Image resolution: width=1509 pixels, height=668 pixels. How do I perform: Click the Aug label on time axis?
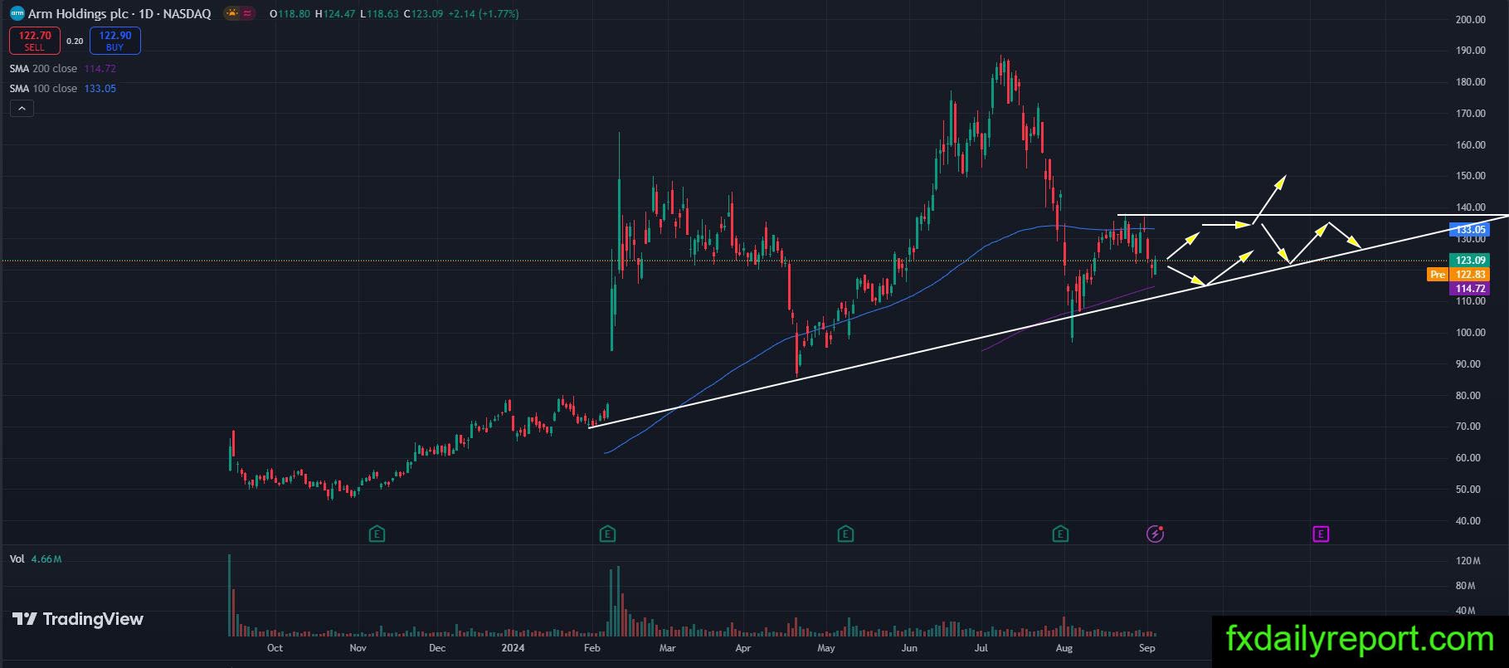(x=1064, y=648)
